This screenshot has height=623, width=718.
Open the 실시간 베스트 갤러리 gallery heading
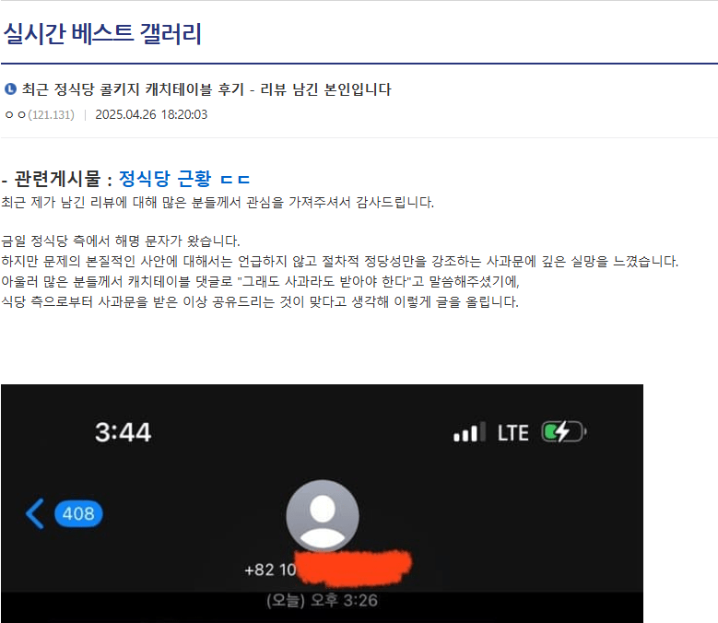102,34
